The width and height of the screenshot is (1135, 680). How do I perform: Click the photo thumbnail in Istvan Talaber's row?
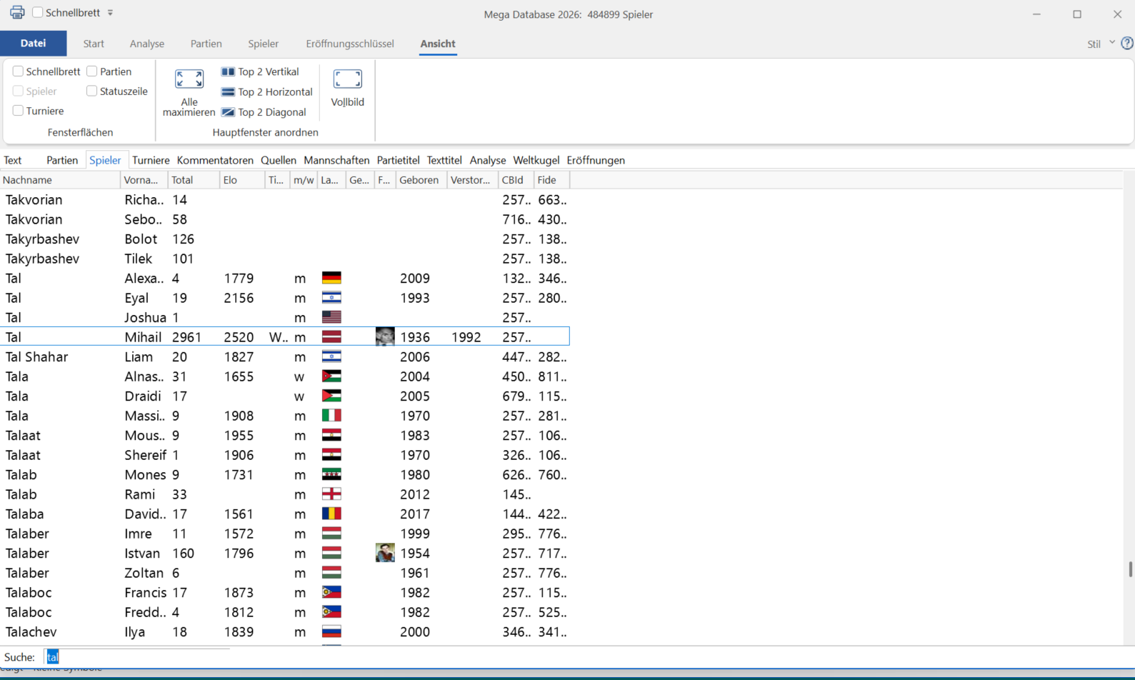pyautogui.click(x=385, y=553)
